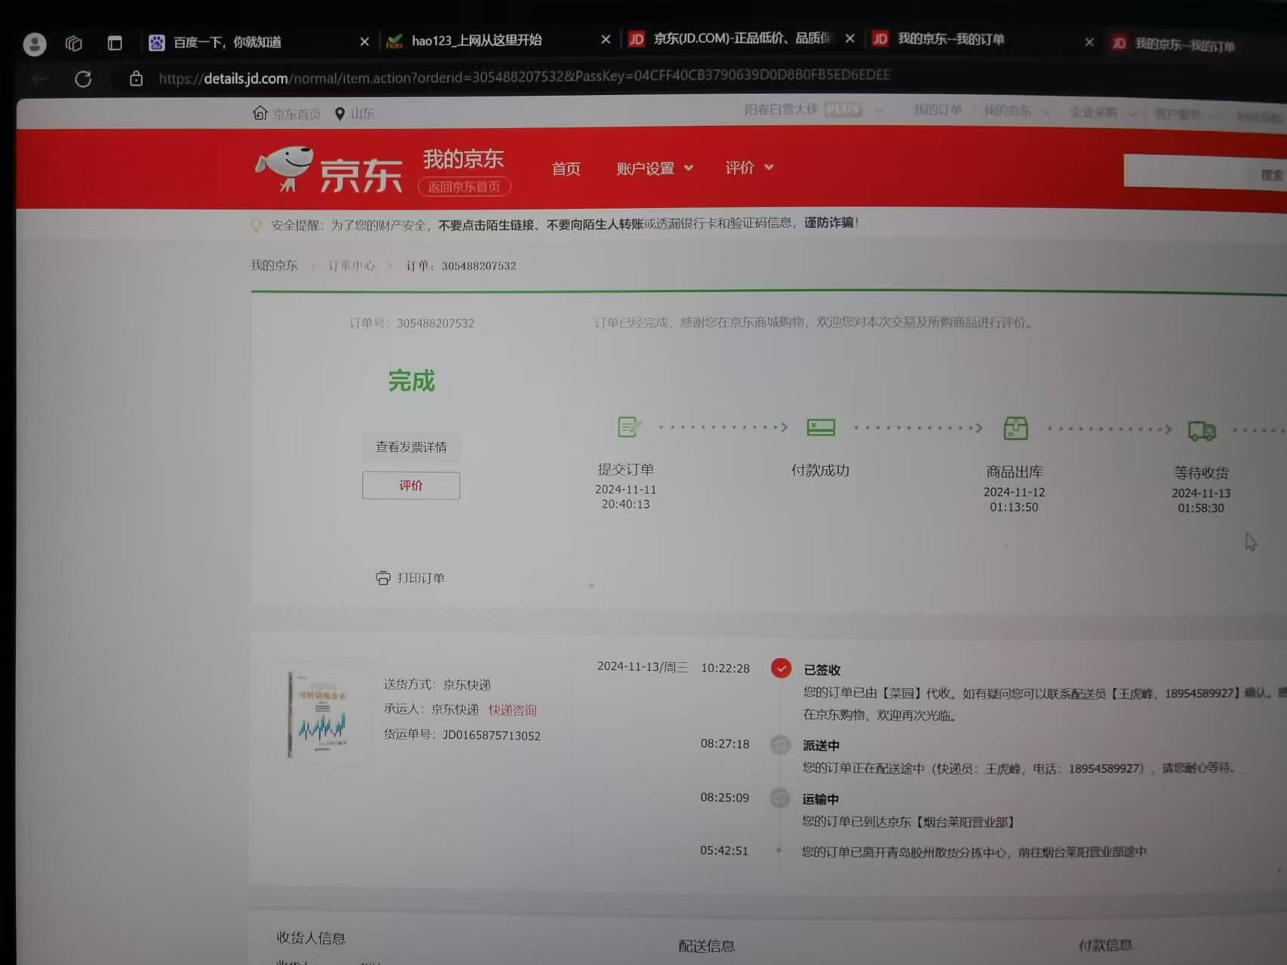The width and height of the screenshot is (1287, 965).
Task: Click the 付款信息 heading
Action: click(1105, 945)
